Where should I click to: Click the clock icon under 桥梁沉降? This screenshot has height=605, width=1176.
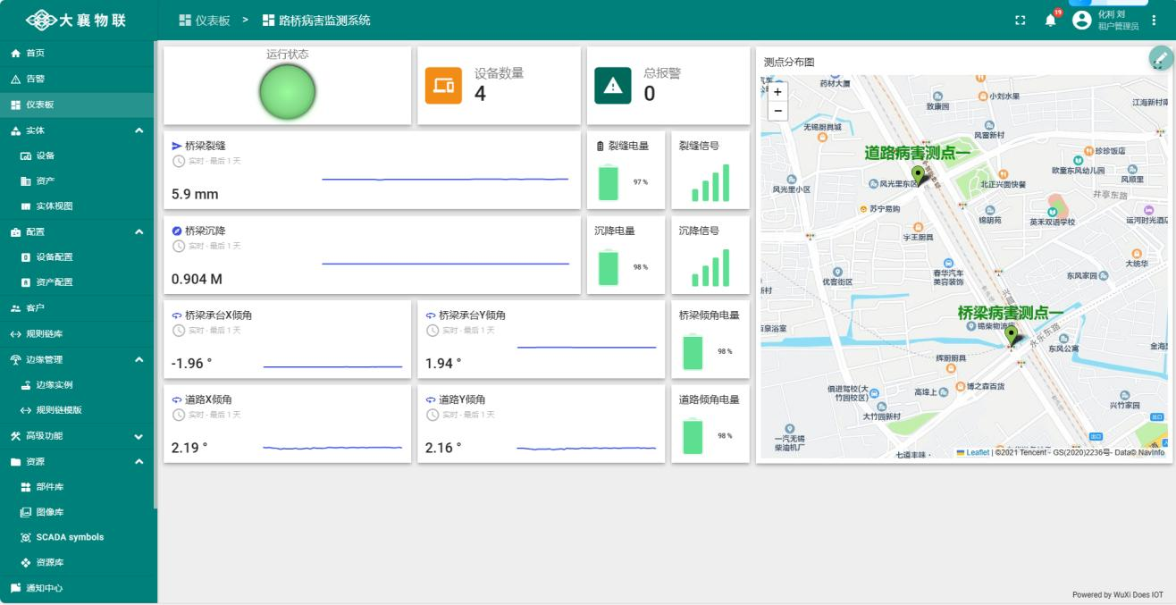178,246
